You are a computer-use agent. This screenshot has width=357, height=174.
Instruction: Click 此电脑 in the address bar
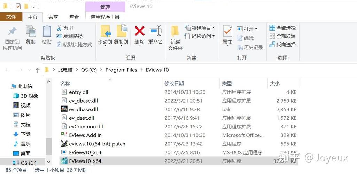65,70
